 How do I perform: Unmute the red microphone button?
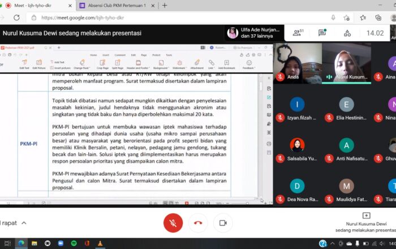[x=173, y=223]
